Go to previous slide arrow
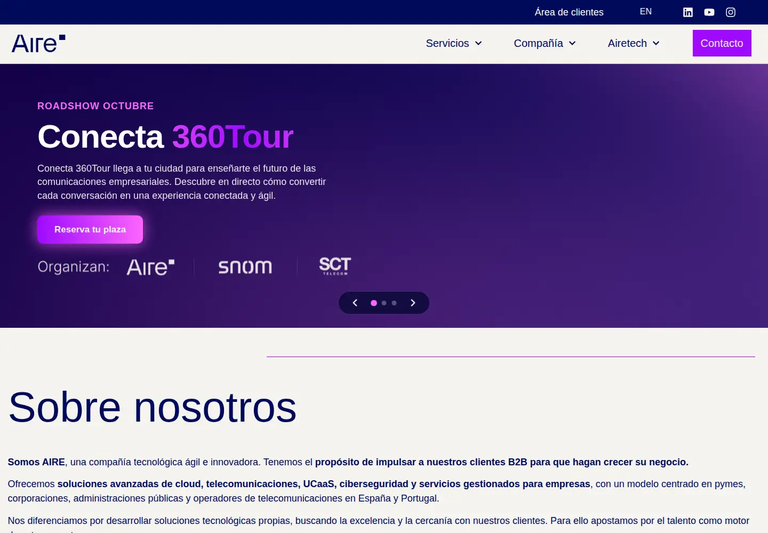This screenshot has width=768, height=533. pyautogui.click(x=355, y=303)
